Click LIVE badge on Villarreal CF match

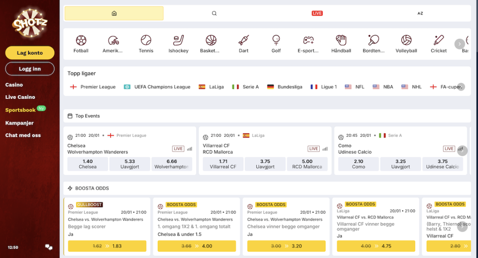coord(314,149)
